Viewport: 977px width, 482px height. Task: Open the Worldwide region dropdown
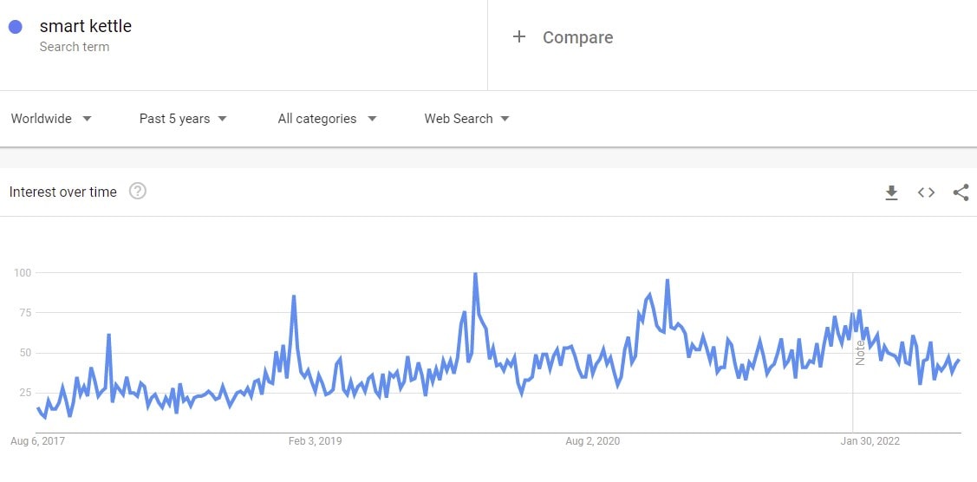tap(51, 119)
